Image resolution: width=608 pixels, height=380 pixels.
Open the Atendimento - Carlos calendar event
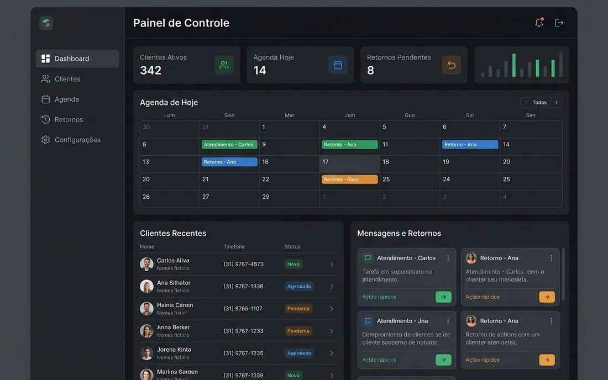coord(229,145)
